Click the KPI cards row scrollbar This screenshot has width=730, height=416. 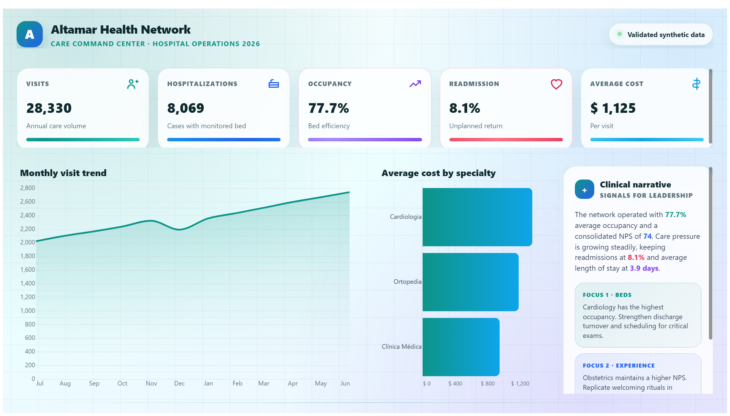coord(710,106)
